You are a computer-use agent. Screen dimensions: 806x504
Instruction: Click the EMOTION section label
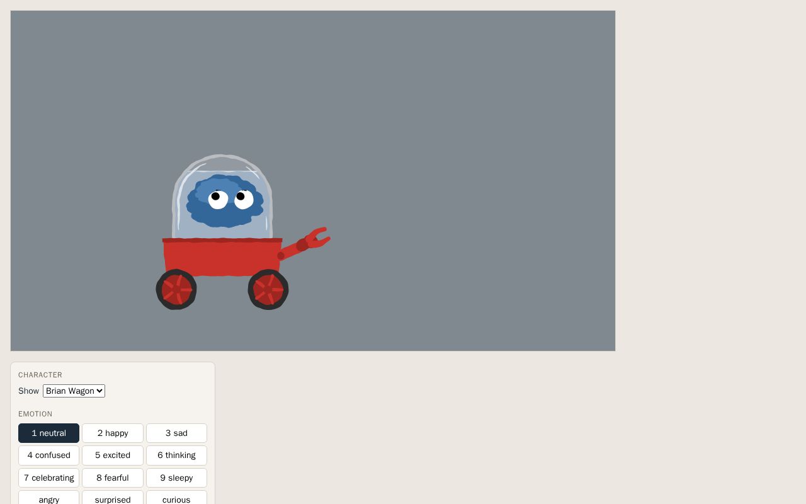[x=35, y=414]
